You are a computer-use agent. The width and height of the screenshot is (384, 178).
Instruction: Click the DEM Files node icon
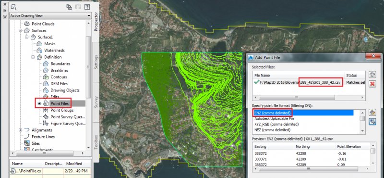[46, 84]
